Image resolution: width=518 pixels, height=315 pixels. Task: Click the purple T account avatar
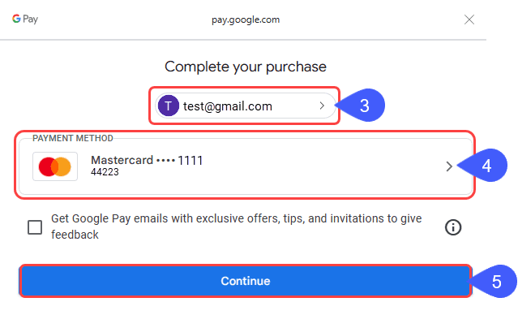coord(169,106)
